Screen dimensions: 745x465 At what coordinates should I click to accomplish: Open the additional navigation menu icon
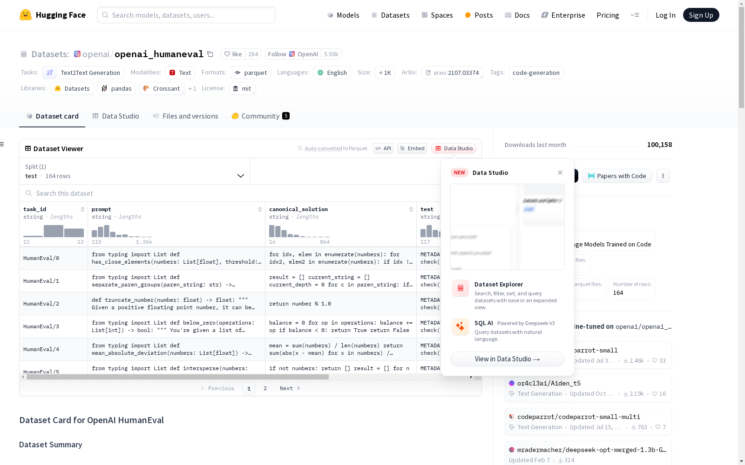[x=635, y=15]
